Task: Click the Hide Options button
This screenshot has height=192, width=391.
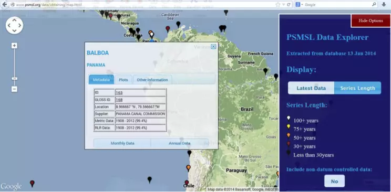Action: pos(371,20)
